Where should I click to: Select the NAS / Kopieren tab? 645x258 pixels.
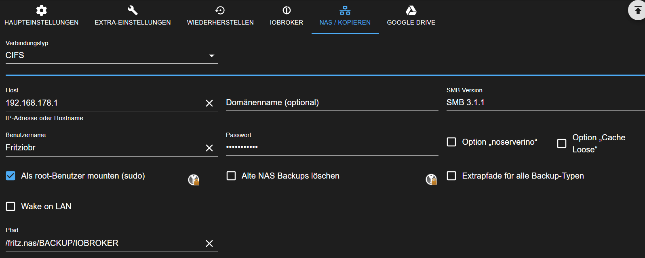click(x=345, y=17)
